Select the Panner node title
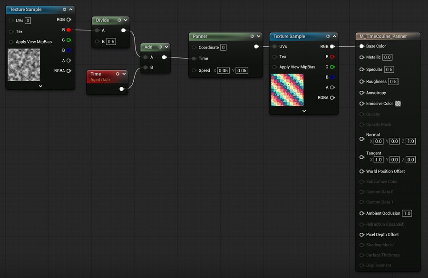This screenshot has height=278, width=428. click(200, 36)
